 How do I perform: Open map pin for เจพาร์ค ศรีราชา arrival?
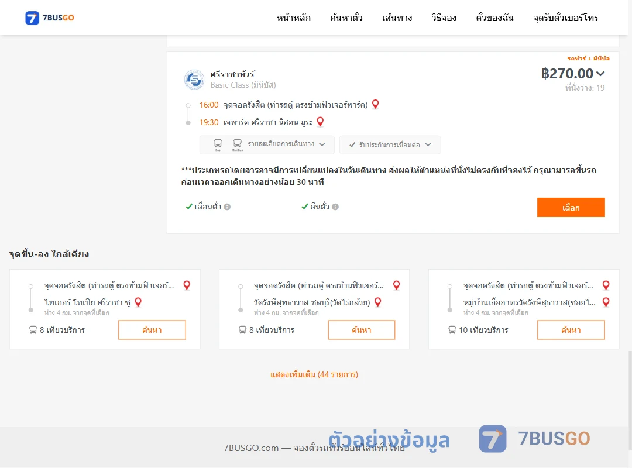(320, 122)
